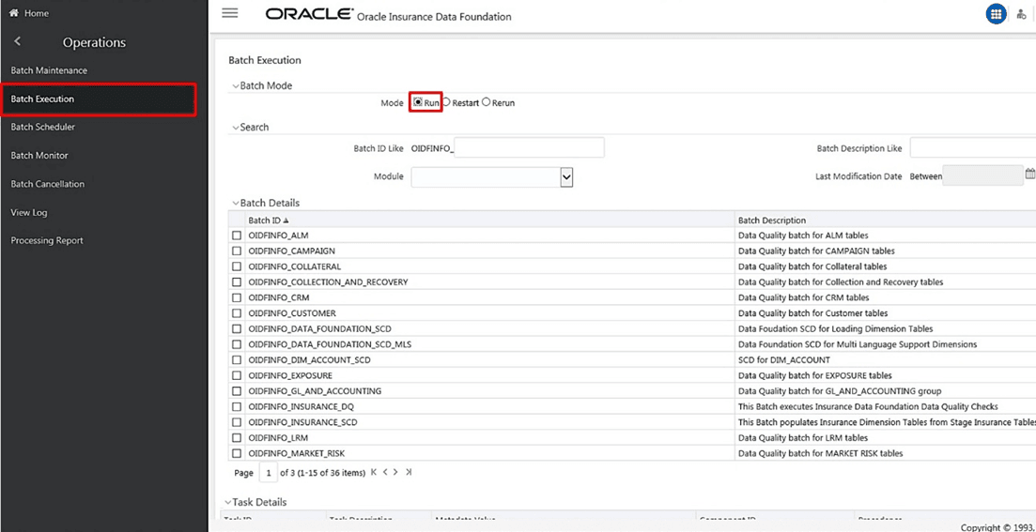The height and width of the screenshot is (532, 1036).
Task: Collapse the Task Details section
Action: click(x=228, y=502)
